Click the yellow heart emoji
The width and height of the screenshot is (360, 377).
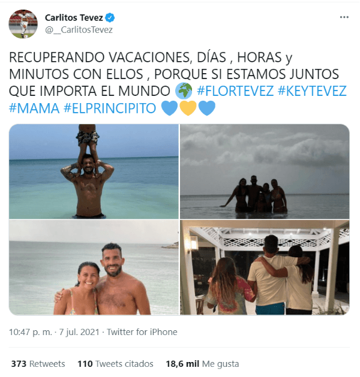188,108
